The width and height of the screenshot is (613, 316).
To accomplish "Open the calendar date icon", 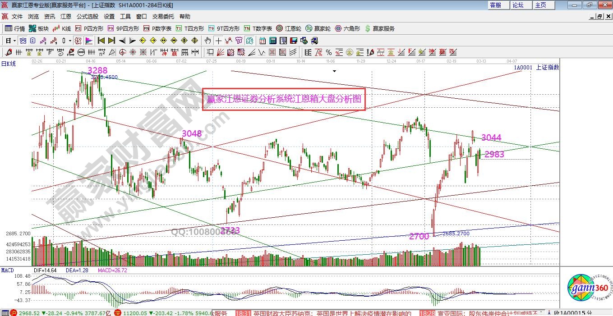I will (262, 41).
